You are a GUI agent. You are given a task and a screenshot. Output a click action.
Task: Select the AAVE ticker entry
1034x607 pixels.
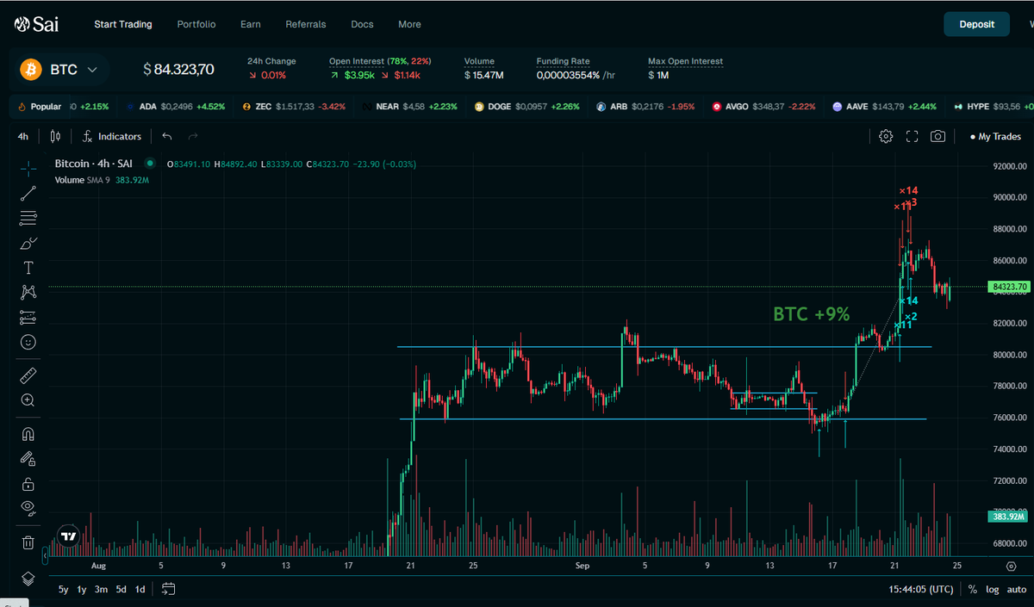tap(884, 107)
